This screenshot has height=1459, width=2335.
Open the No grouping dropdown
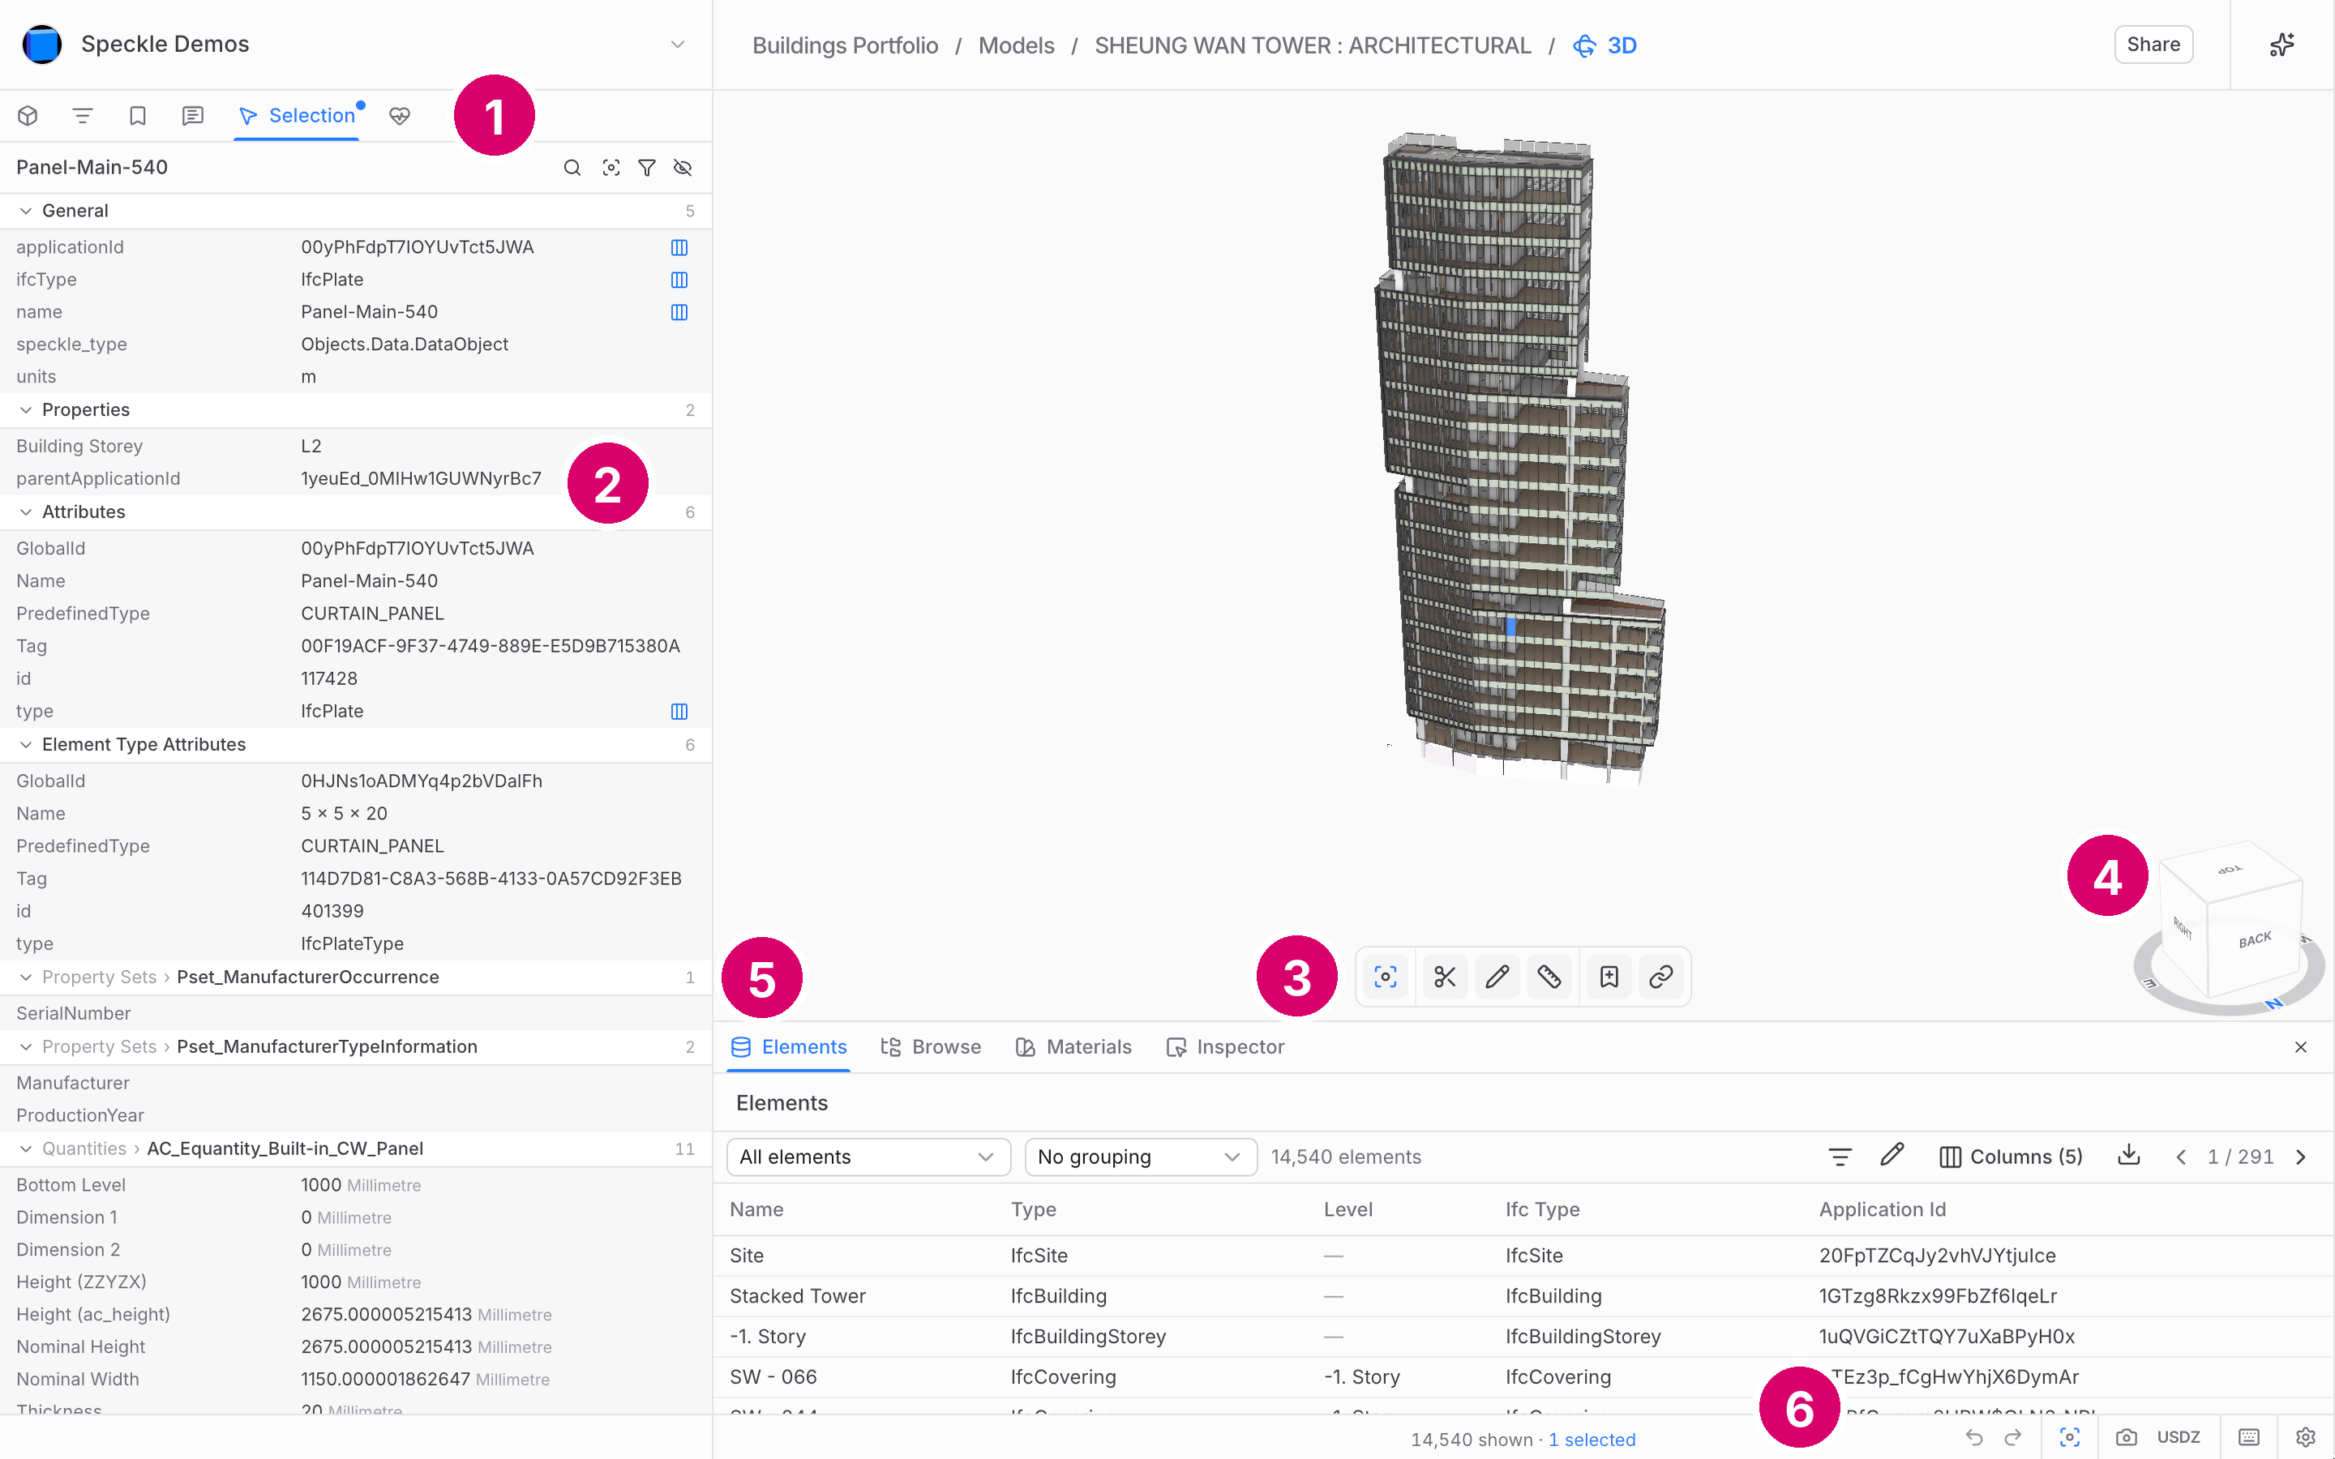pos(1141,1157)
